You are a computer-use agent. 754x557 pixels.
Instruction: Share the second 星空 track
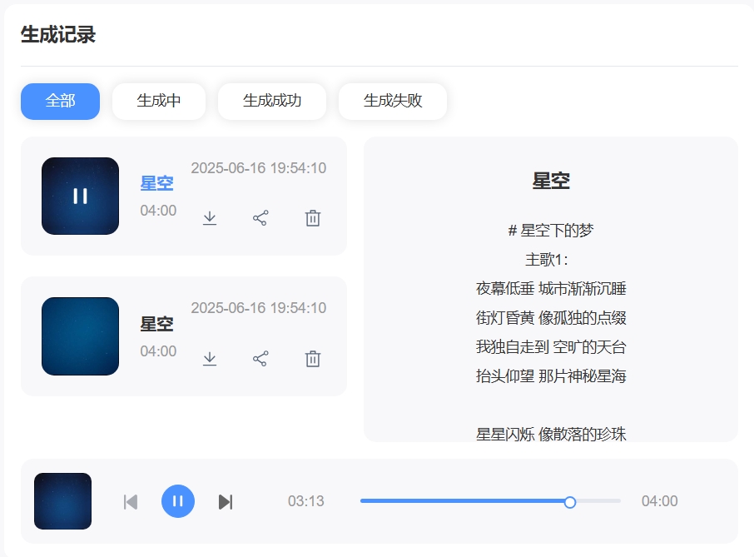pyautogui.click(x=260, y=359)
